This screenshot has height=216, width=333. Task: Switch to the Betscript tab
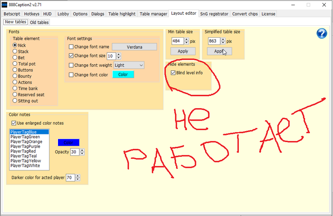click(x=12, y=14)
